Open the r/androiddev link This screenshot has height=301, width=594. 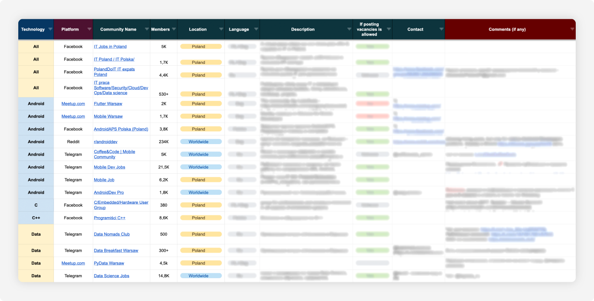[x=106, y=142]
